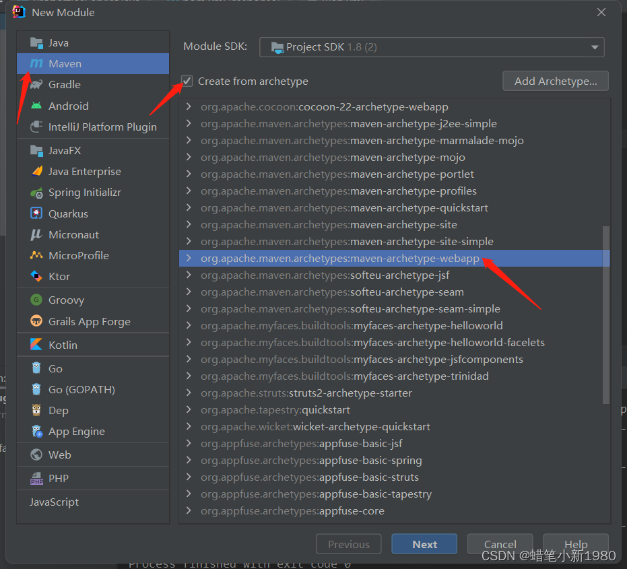Screen dimensions: 627x569
Task: Select softeu-archetype-seam archetype text
Action: click(332, 292)
